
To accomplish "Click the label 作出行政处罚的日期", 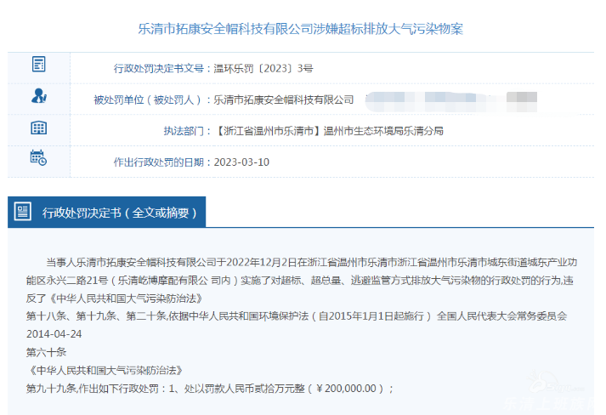I will [x=159, y=162].
